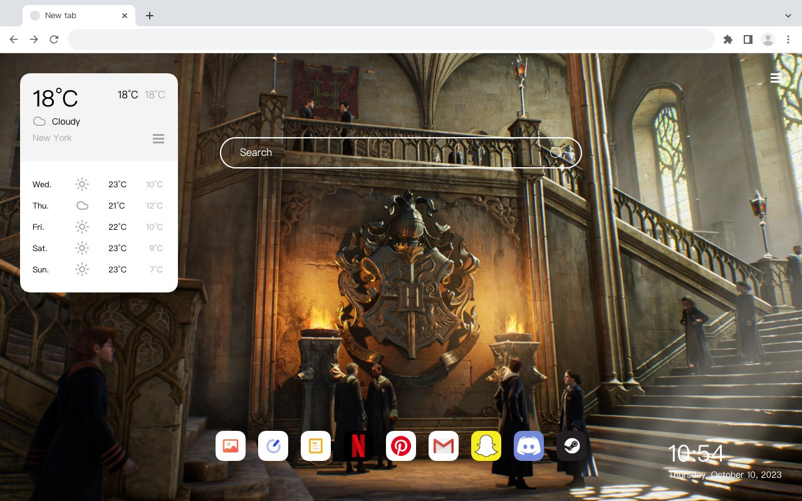Open the weather widget menu icon
802x501 pixels.
(x=159, y=138)
